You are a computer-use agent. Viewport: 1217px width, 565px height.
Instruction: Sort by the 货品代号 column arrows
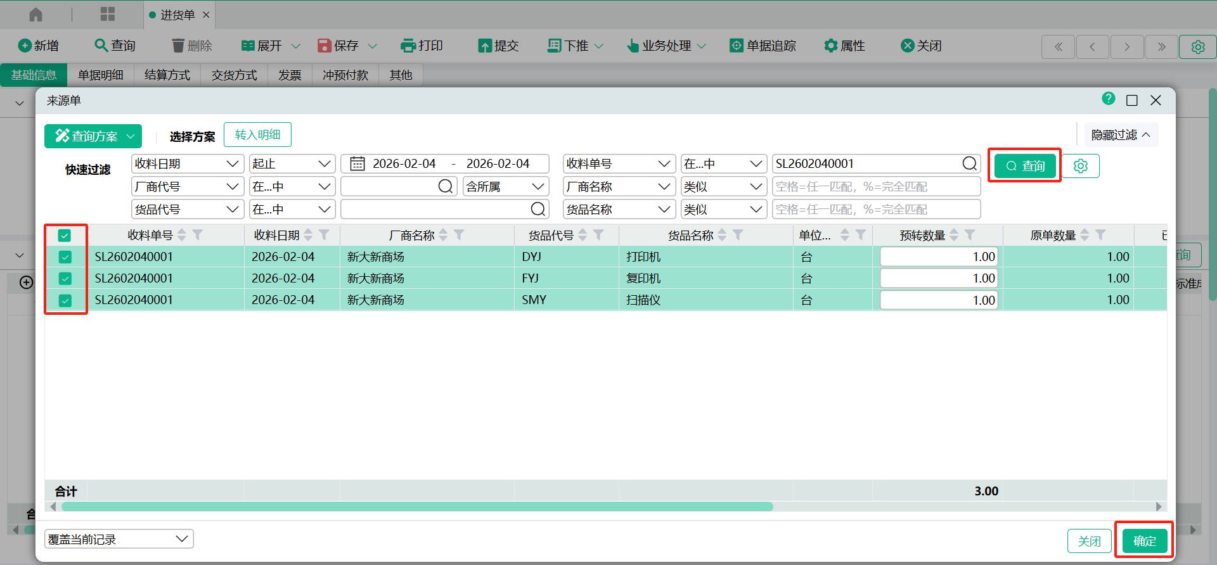pos(583,235)
